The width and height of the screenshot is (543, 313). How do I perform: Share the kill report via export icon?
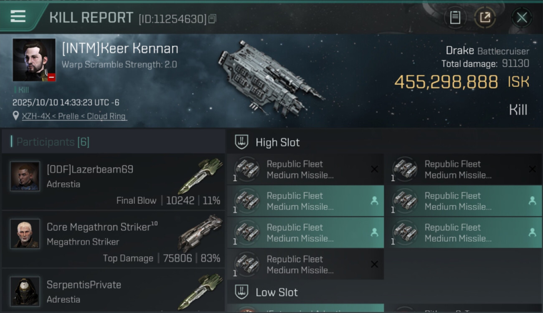click(x=485, y=18)
